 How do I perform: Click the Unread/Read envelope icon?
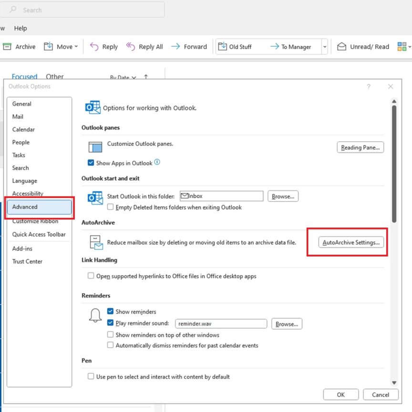click(341, 46)
